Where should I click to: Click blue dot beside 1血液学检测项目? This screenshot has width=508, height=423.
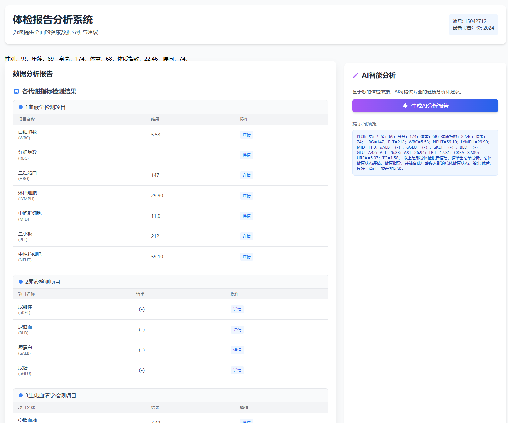click(21, 107)
